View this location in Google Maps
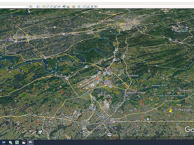Screen dimensions: 194x145 pos(96,6)
